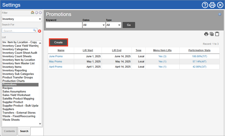Screen dimensions: 225x136
Task: Open the June Promo link
Action: (56, 56)
